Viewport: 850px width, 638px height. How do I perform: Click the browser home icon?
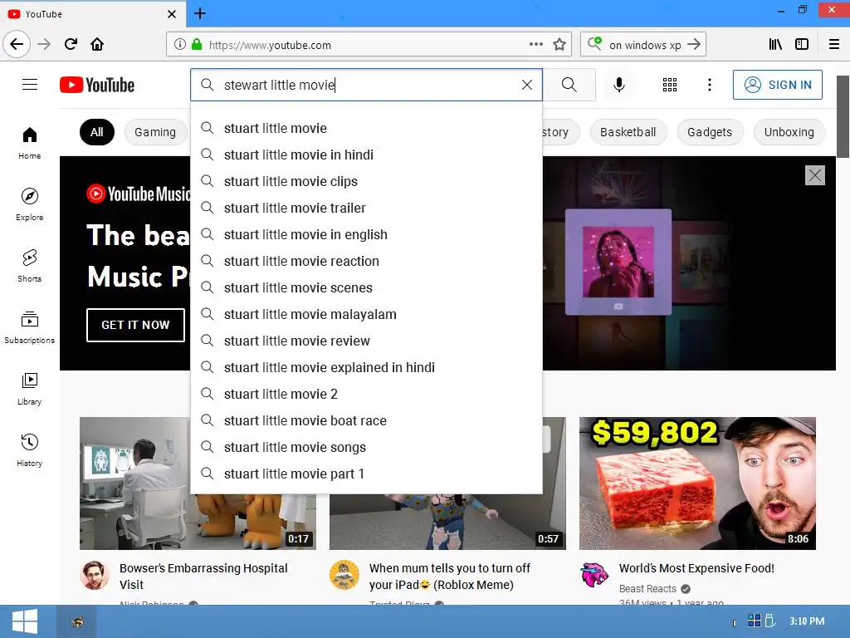[x=97, y=45]
